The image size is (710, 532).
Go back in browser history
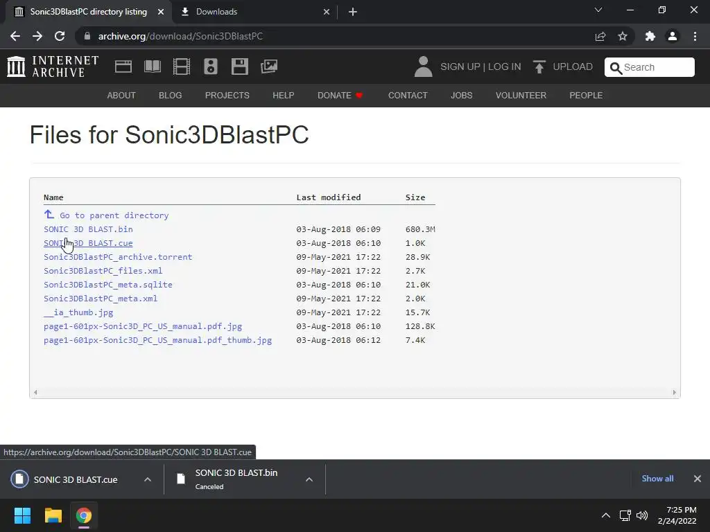click(x=15, y=36)
